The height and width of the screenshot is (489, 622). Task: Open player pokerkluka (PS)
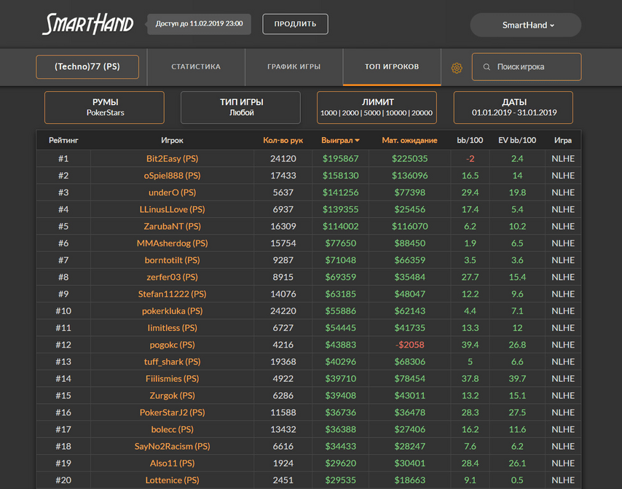pos(172,311)
